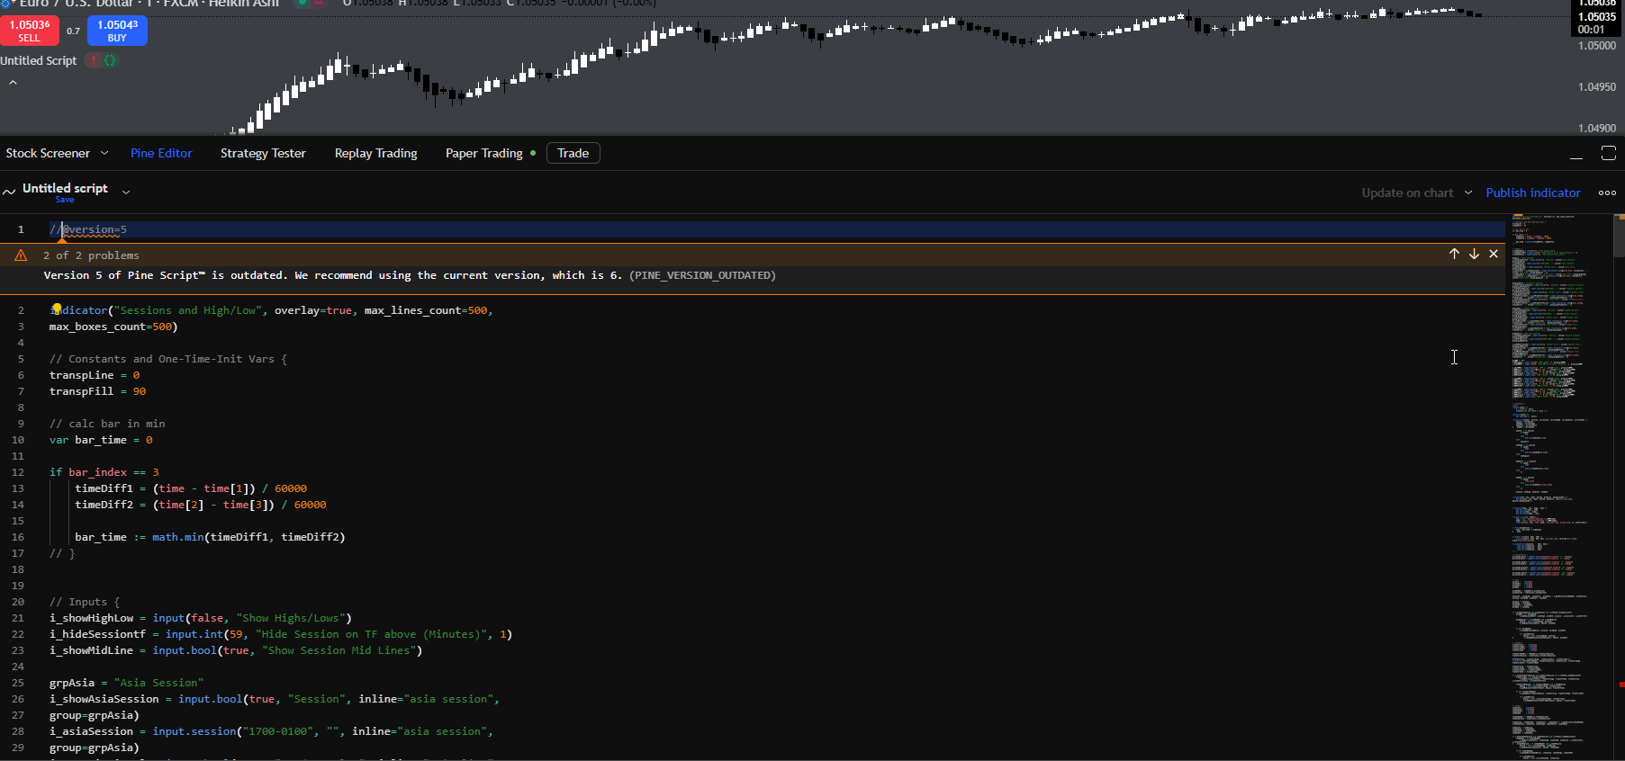Click the red error icon beside Untitled Script
The width and height of the screenshot is (1625, 761).
coord(93,60)
